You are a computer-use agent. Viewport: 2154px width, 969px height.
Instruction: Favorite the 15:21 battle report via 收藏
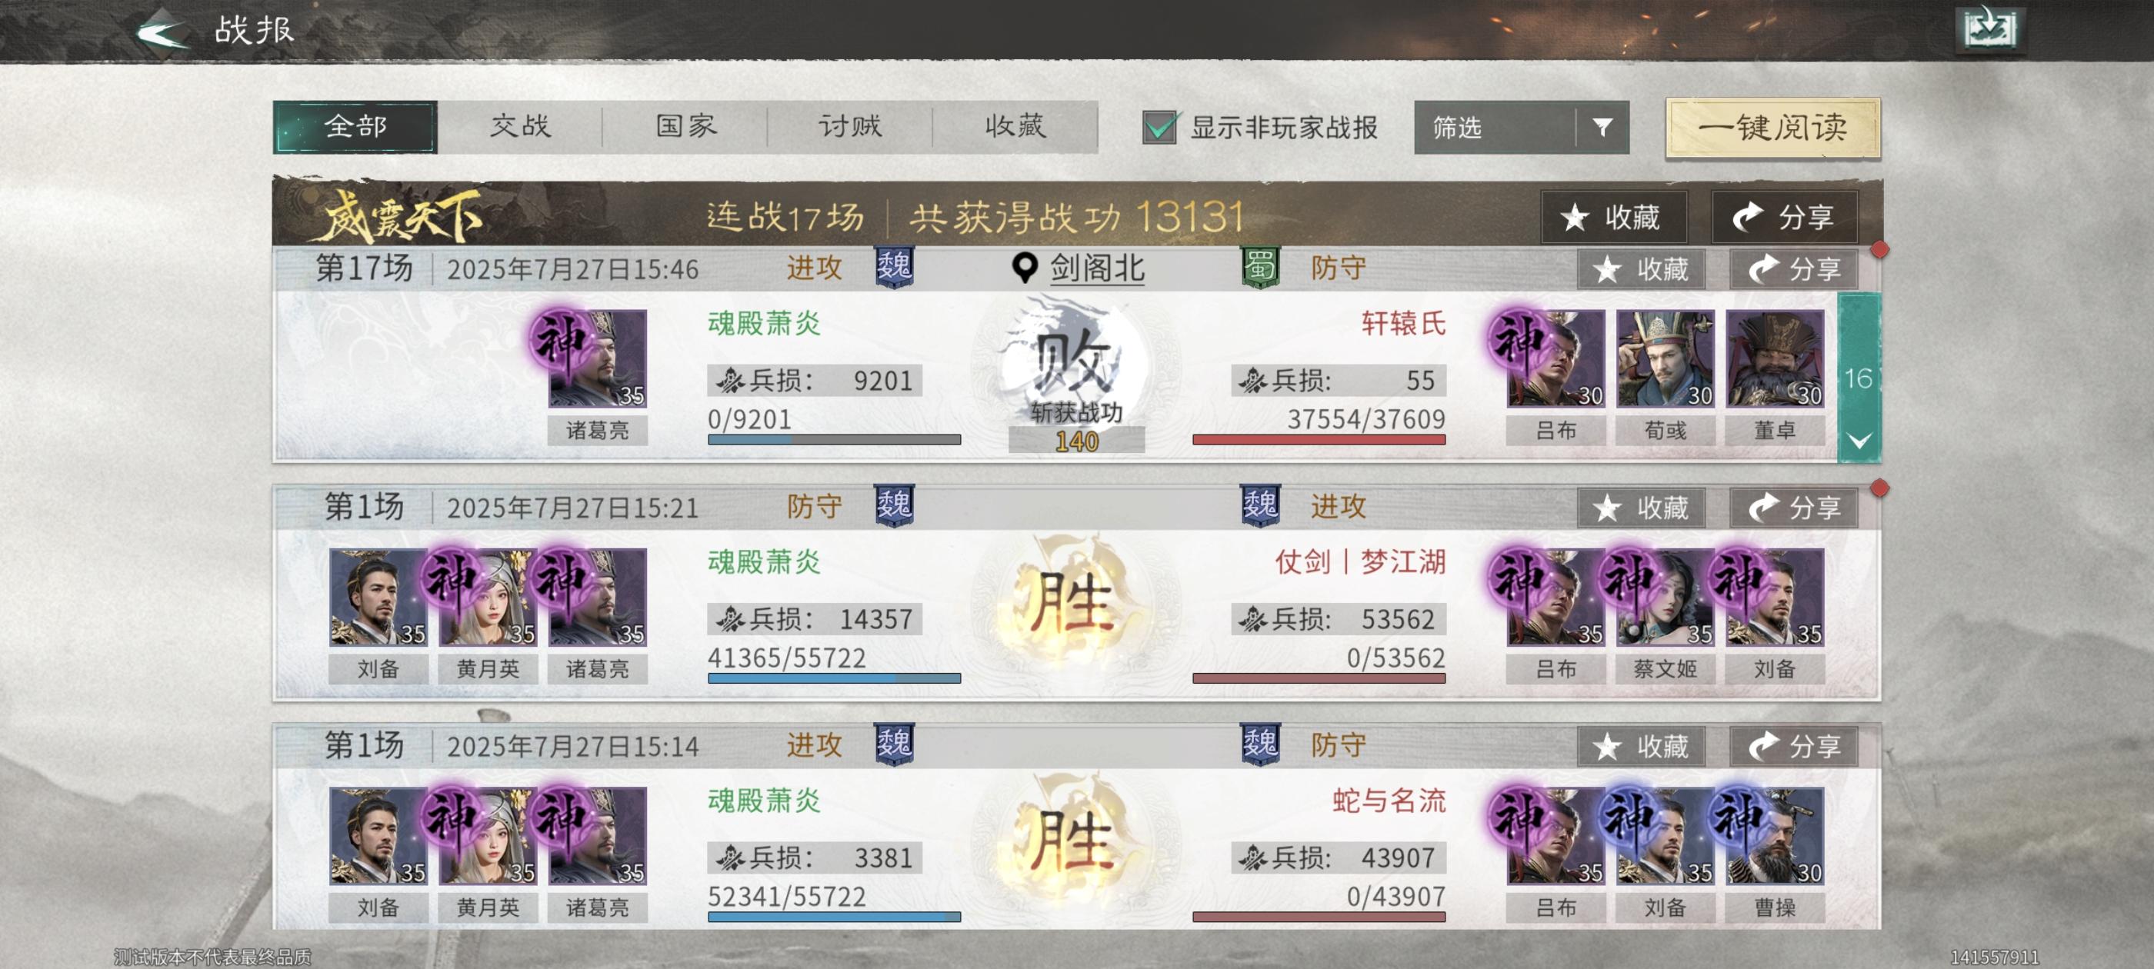coord(1641,508)
